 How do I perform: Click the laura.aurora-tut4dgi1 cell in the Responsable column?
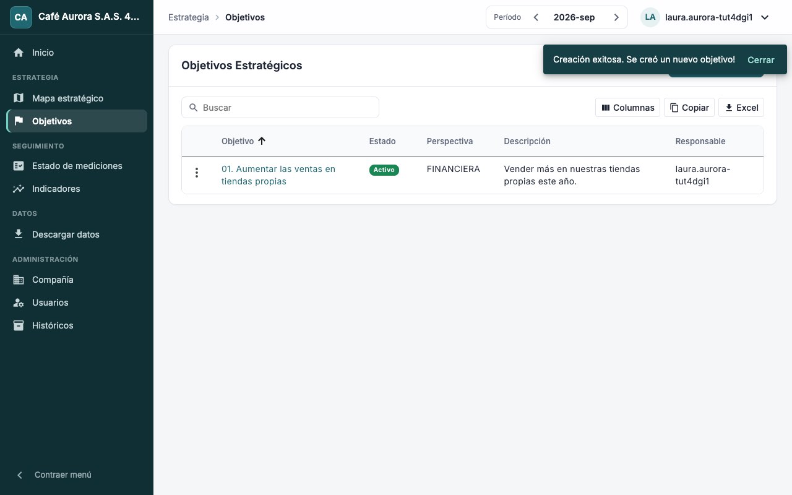point(703,175)
